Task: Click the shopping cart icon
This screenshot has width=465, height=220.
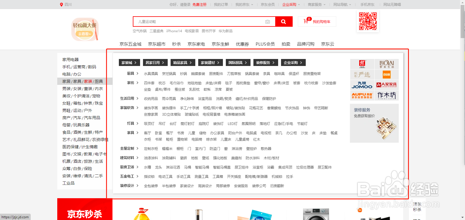Action: [x=306, y=21]
